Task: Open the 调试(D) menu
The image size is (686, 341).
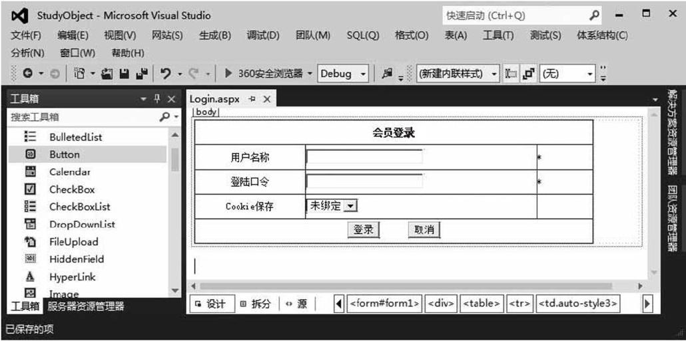Action: pos(262,36)
